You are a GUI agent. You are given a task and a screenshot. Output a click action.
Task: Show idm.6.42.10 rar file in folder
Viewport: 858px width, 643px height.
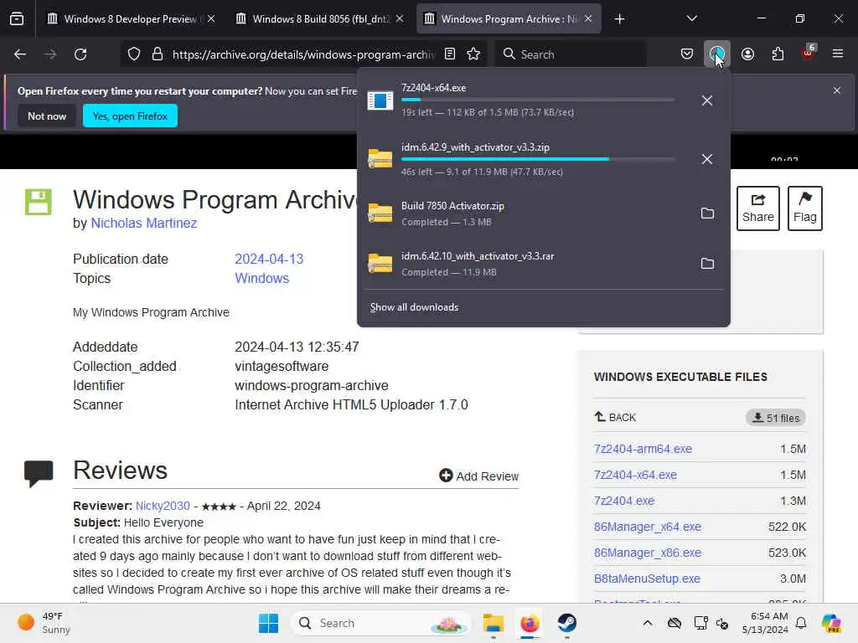tap(707, 264)
